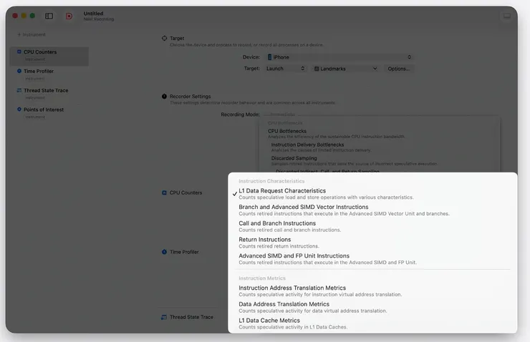Click the Thread State Trace section icon
Screen dimensions: 530x342
(164, 317)
